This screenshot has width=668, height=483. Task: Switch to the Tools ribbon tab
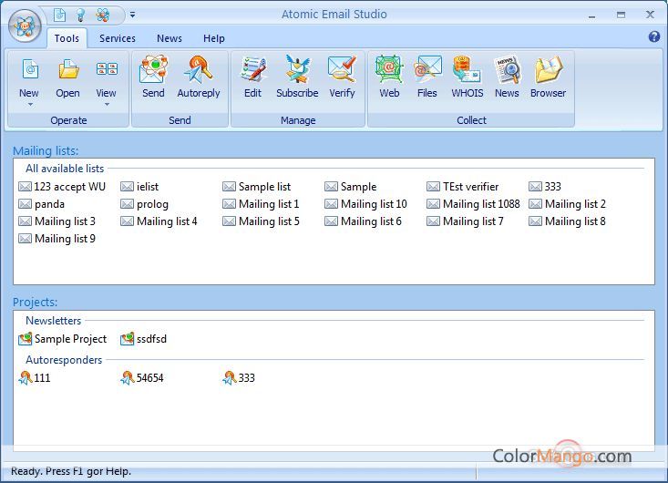click(67, 38)
